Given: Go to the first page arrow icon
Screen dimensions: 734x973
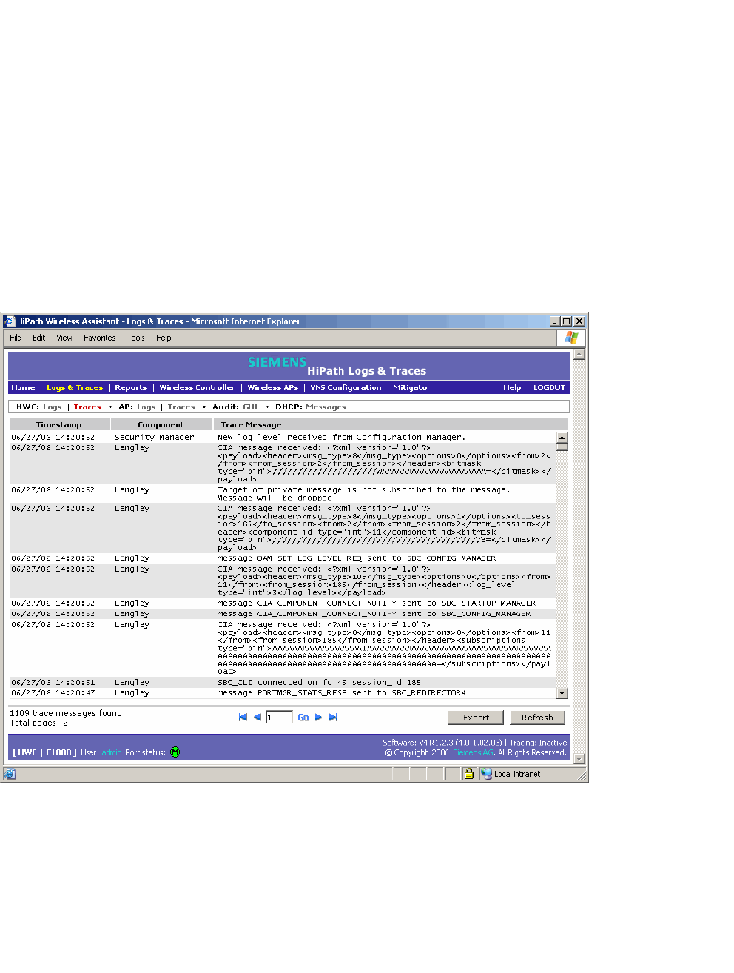Looking at the screenshot, I should tap(243, 717).
